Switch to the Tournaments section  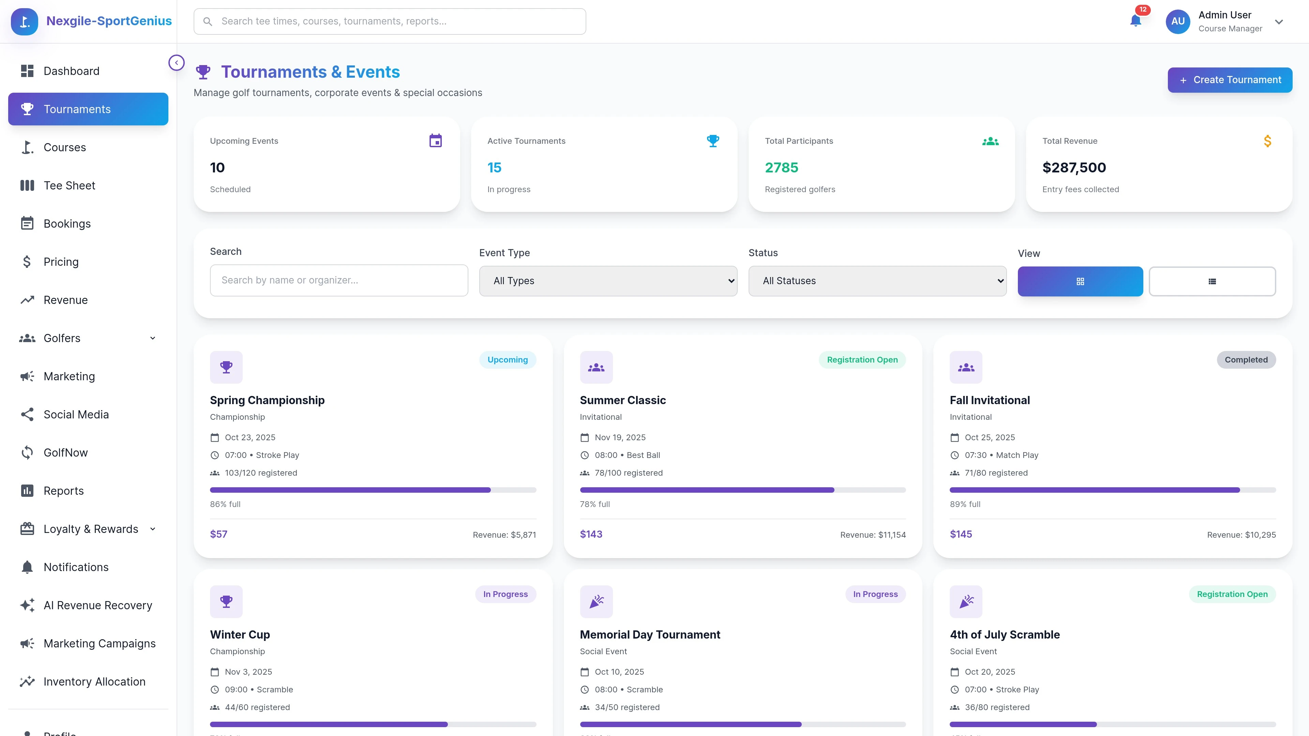coord(77,109)
